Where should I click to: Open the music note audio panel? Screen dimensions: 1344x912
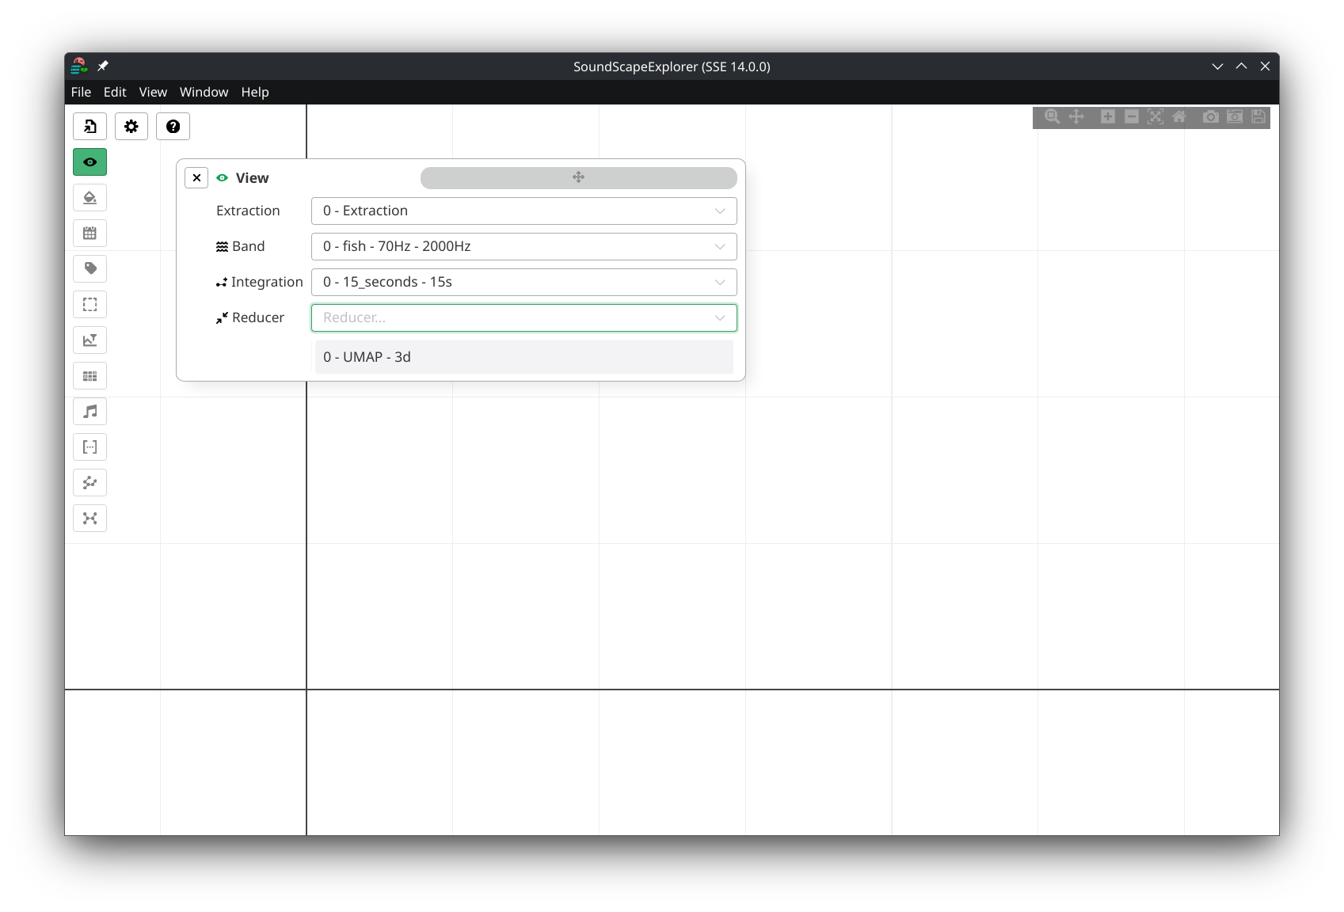coord(89,412)
